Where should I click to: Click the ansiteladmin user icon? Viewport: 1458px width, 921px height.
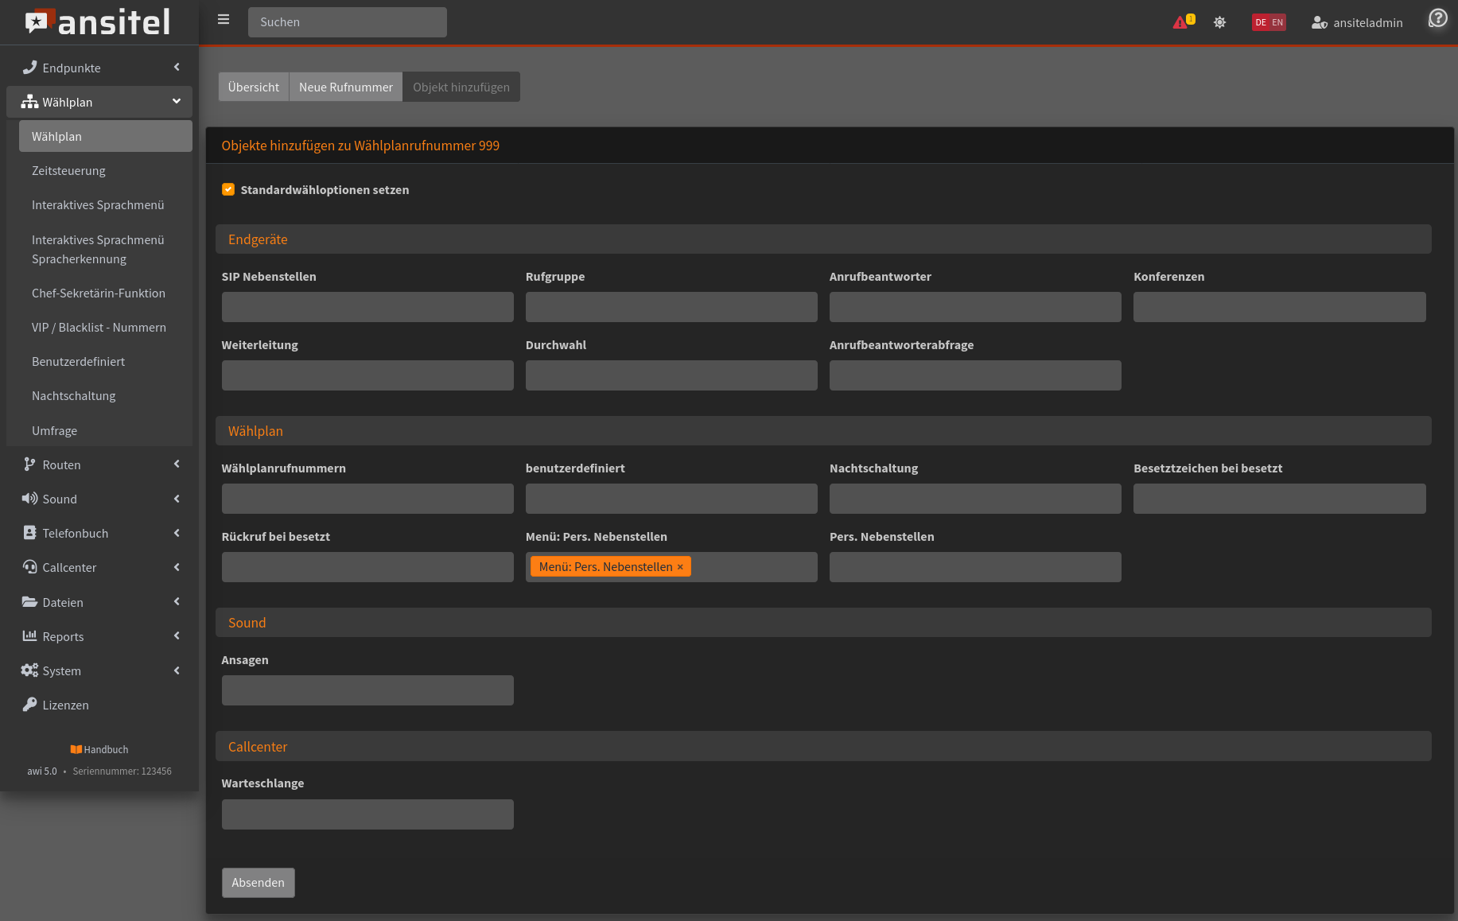1319,23
